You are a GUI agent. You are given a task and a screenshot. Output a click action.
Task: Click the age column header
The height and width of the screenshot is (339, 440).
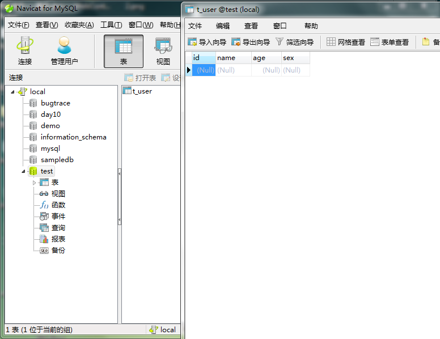click(x=266, y=58)
